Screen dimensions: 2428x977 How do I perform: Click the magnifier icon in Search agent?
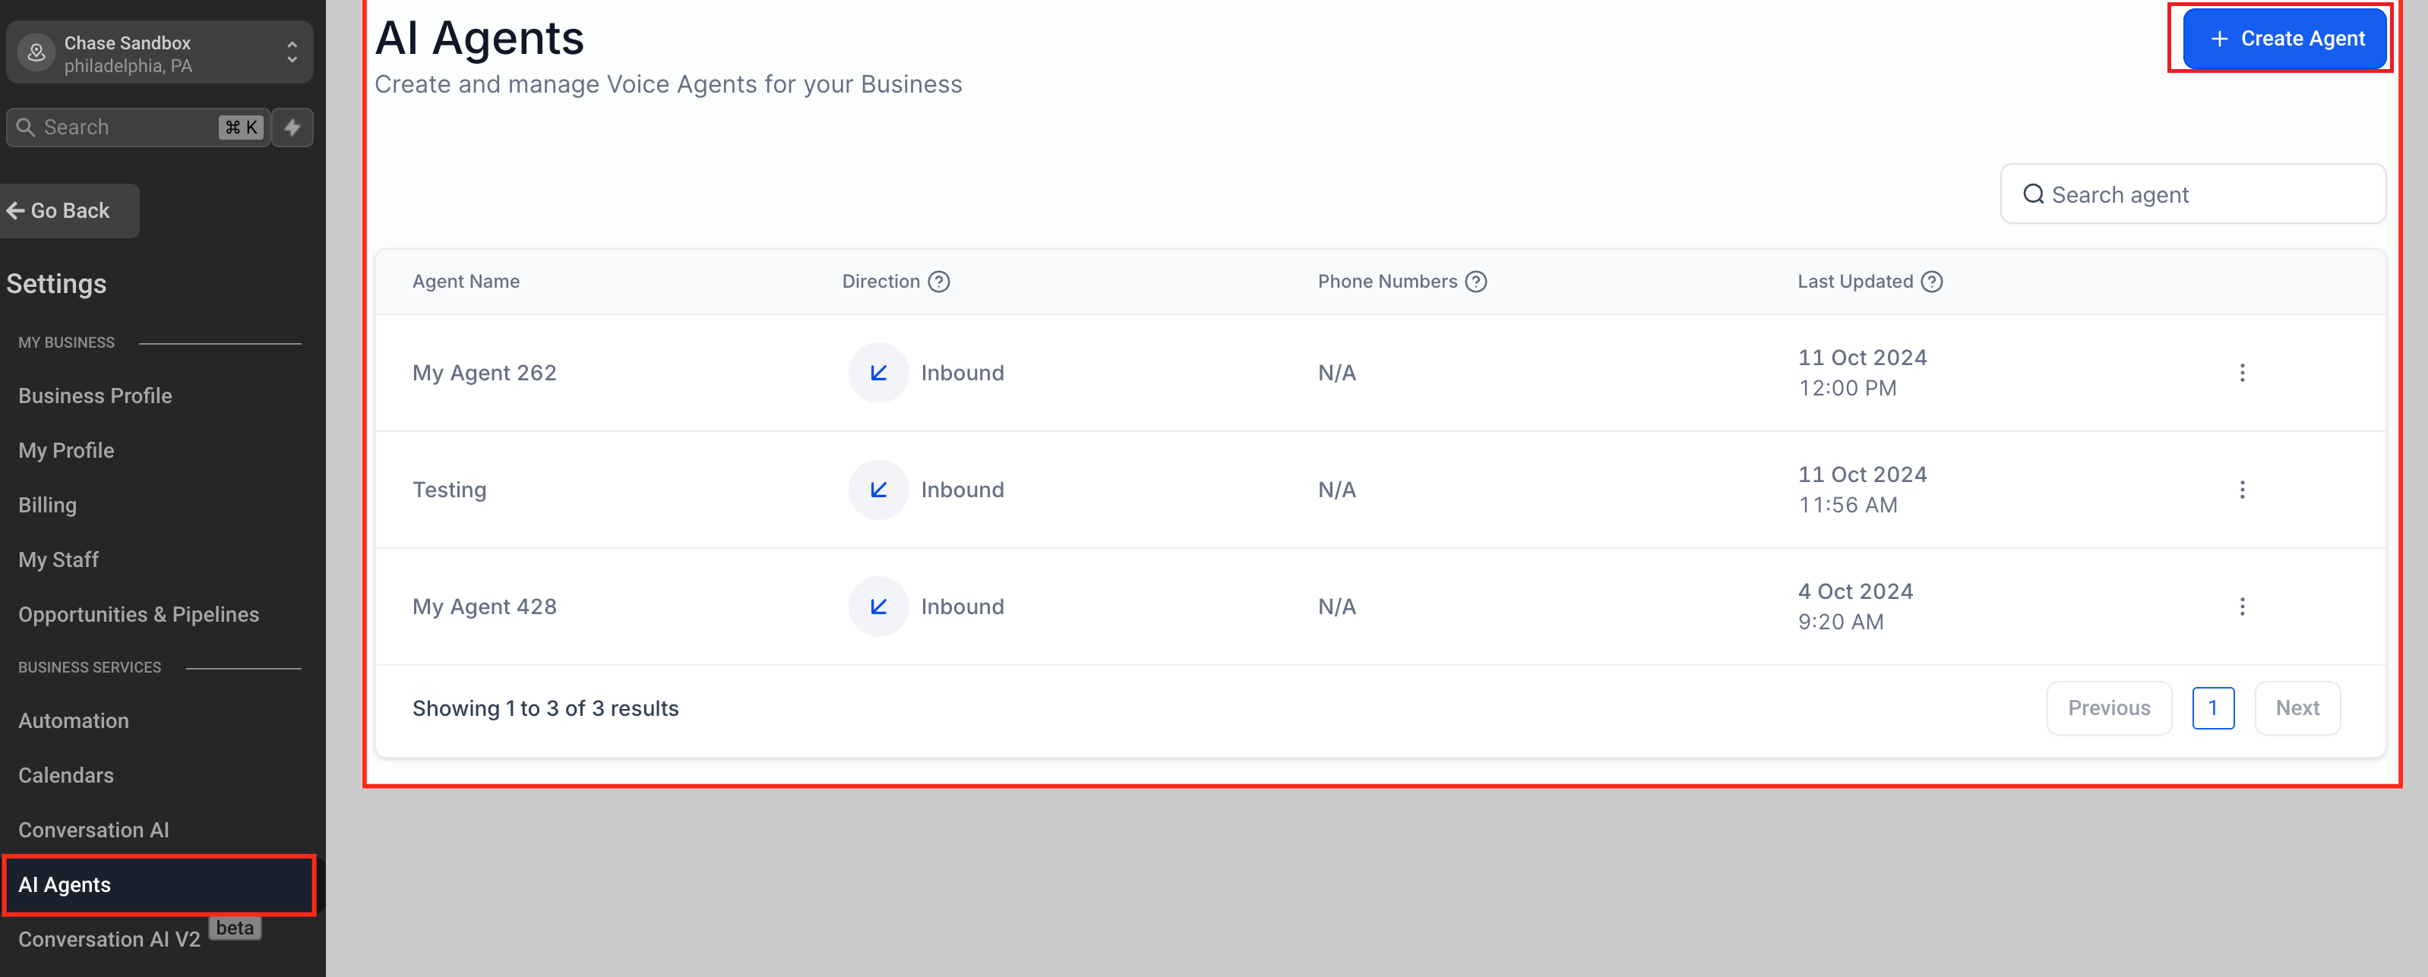click(2033, 194)
